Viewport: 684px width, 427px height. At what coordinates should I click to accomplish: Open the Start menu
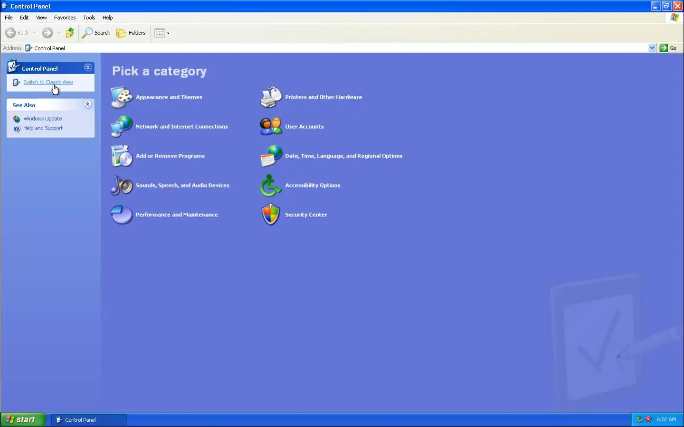(23, 419)
